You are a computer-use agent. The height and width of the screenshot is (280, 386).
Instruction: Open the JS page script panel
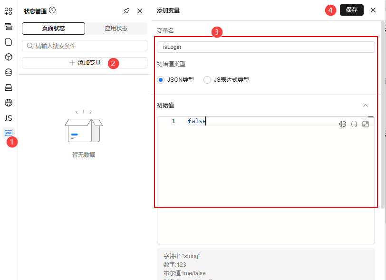(x=9, y=117)
